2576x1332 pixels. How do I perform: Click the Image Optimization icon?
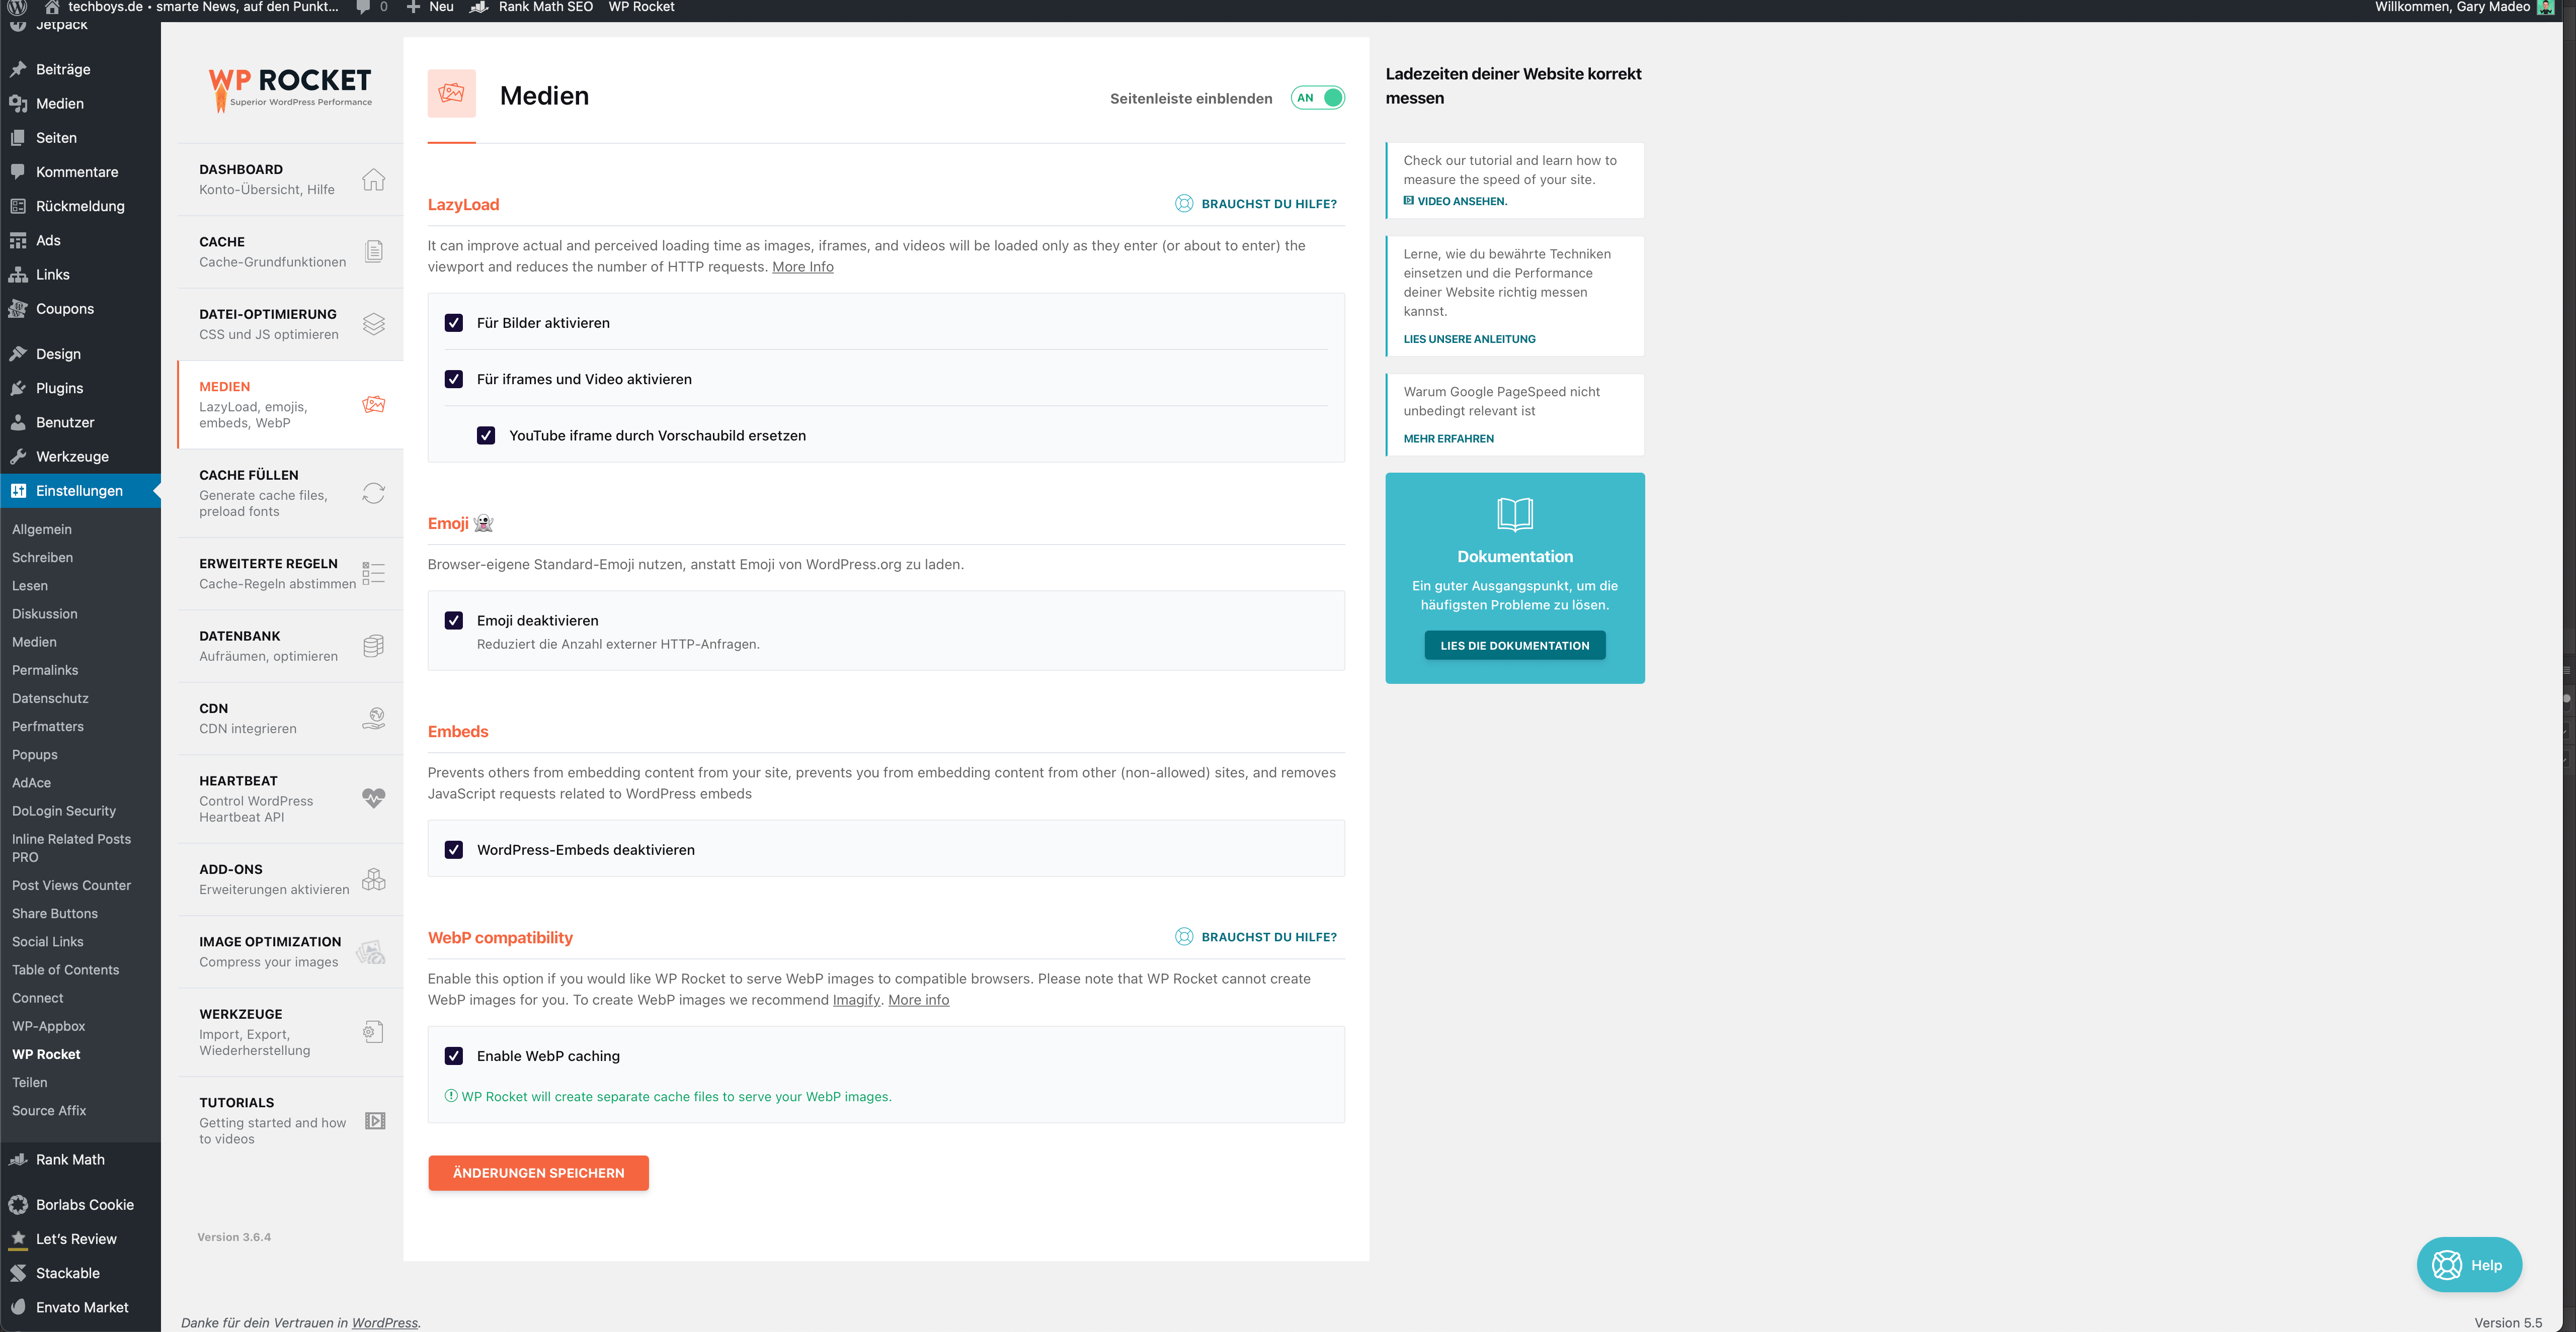371,951
